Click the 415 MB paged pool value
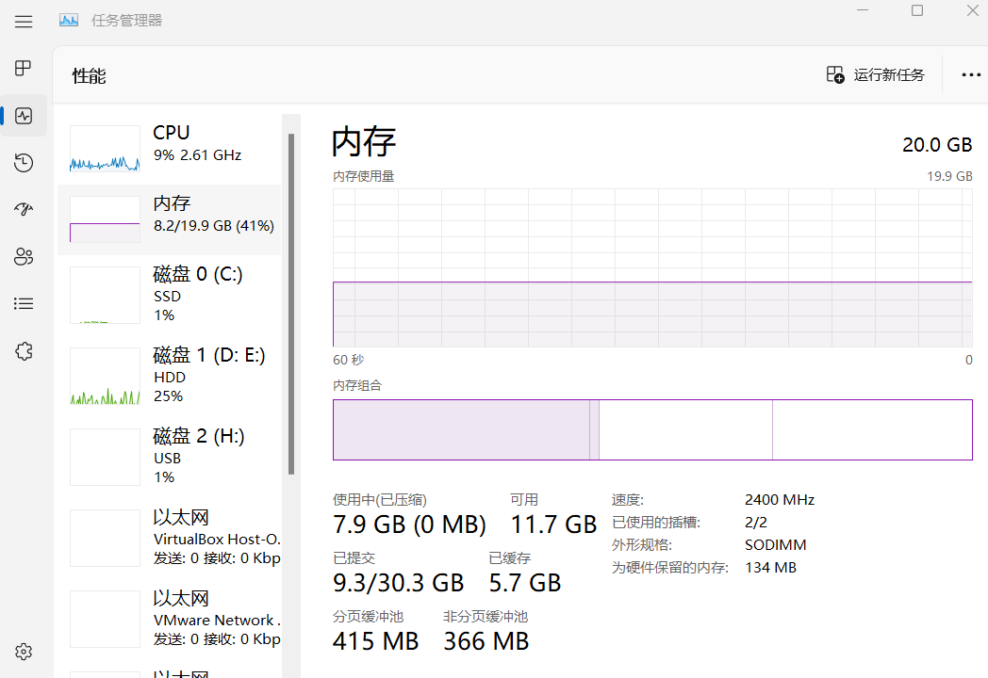This screenshot has height=678, width=988. pos(375,641)
